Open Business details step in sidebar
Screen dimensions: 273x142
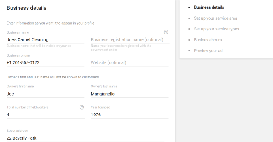(209, 7)
